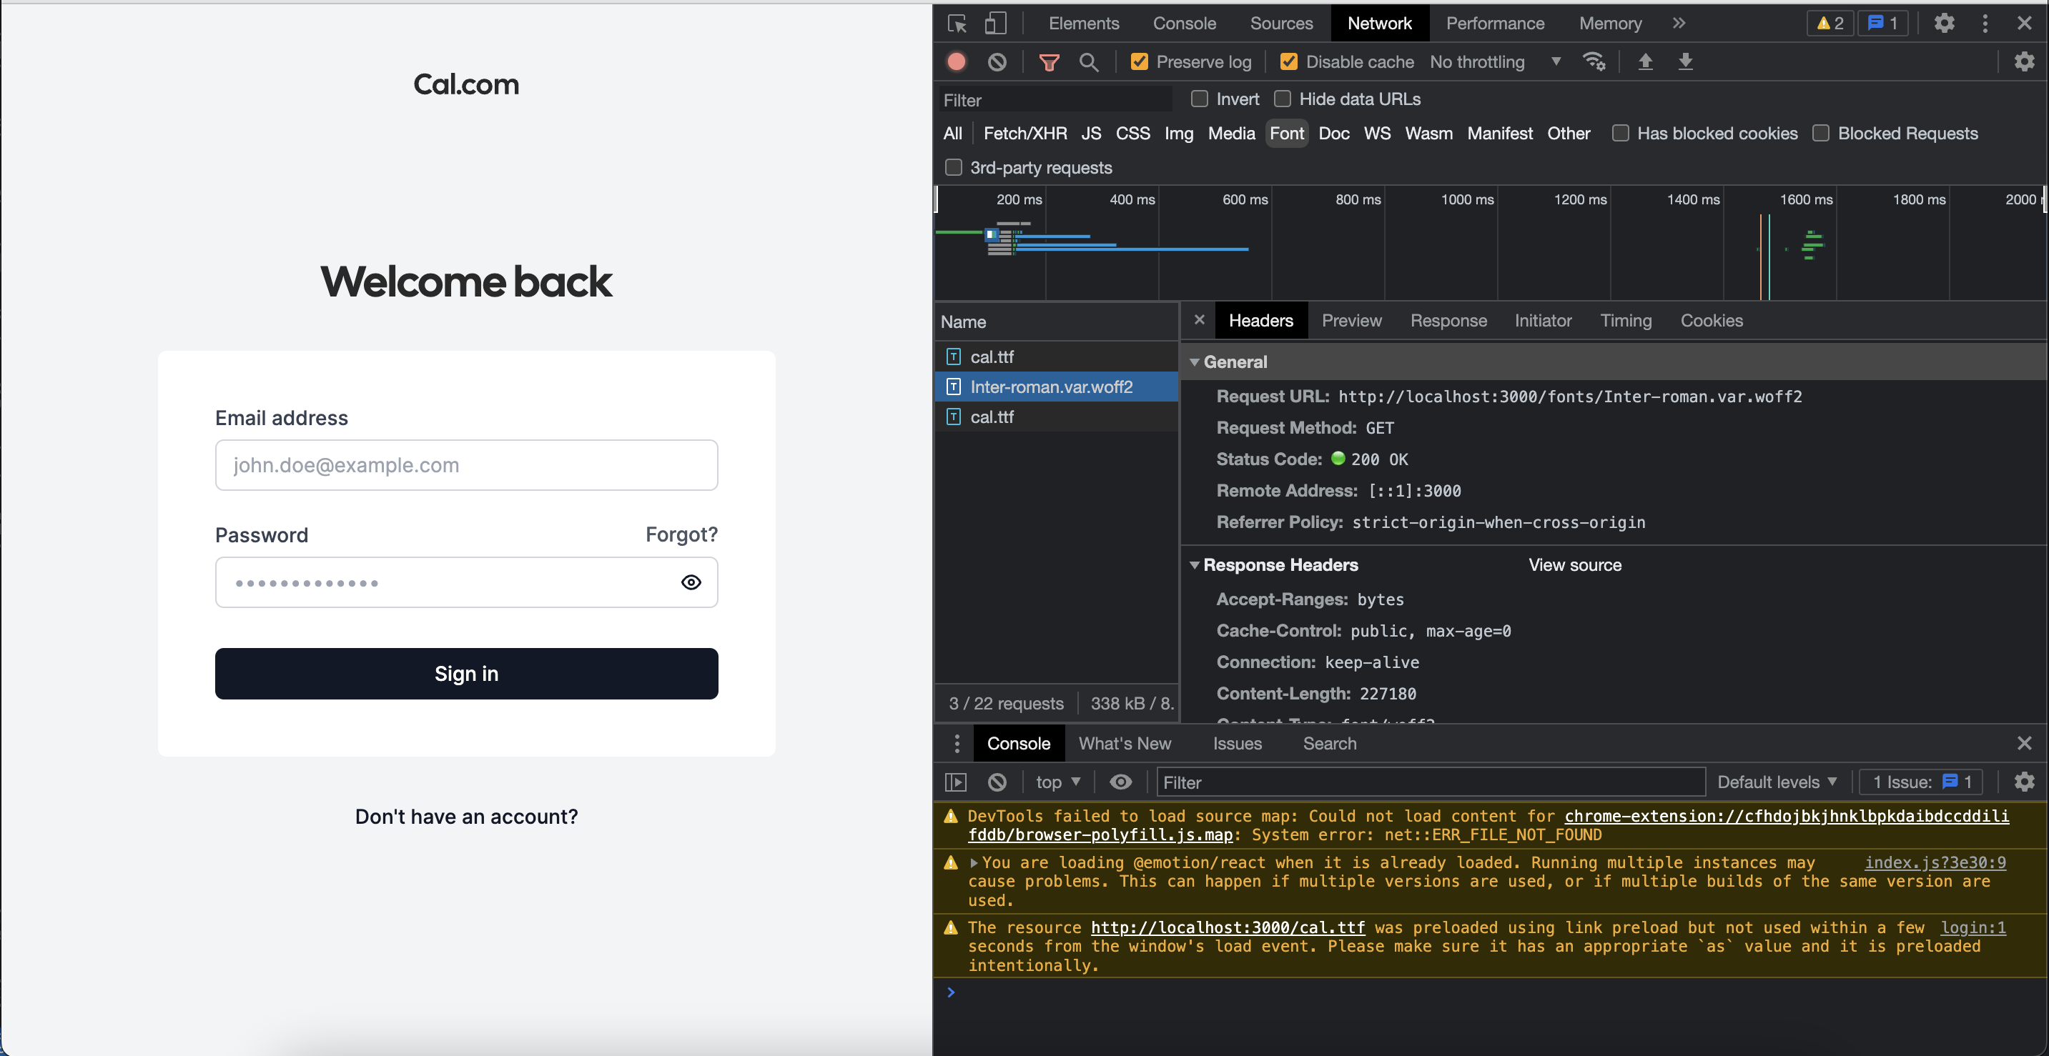Check the 3rd-party requests checkbox
Viewport: 2049px width, 1056px height.
pyautogui.click(x=953, y=167)
